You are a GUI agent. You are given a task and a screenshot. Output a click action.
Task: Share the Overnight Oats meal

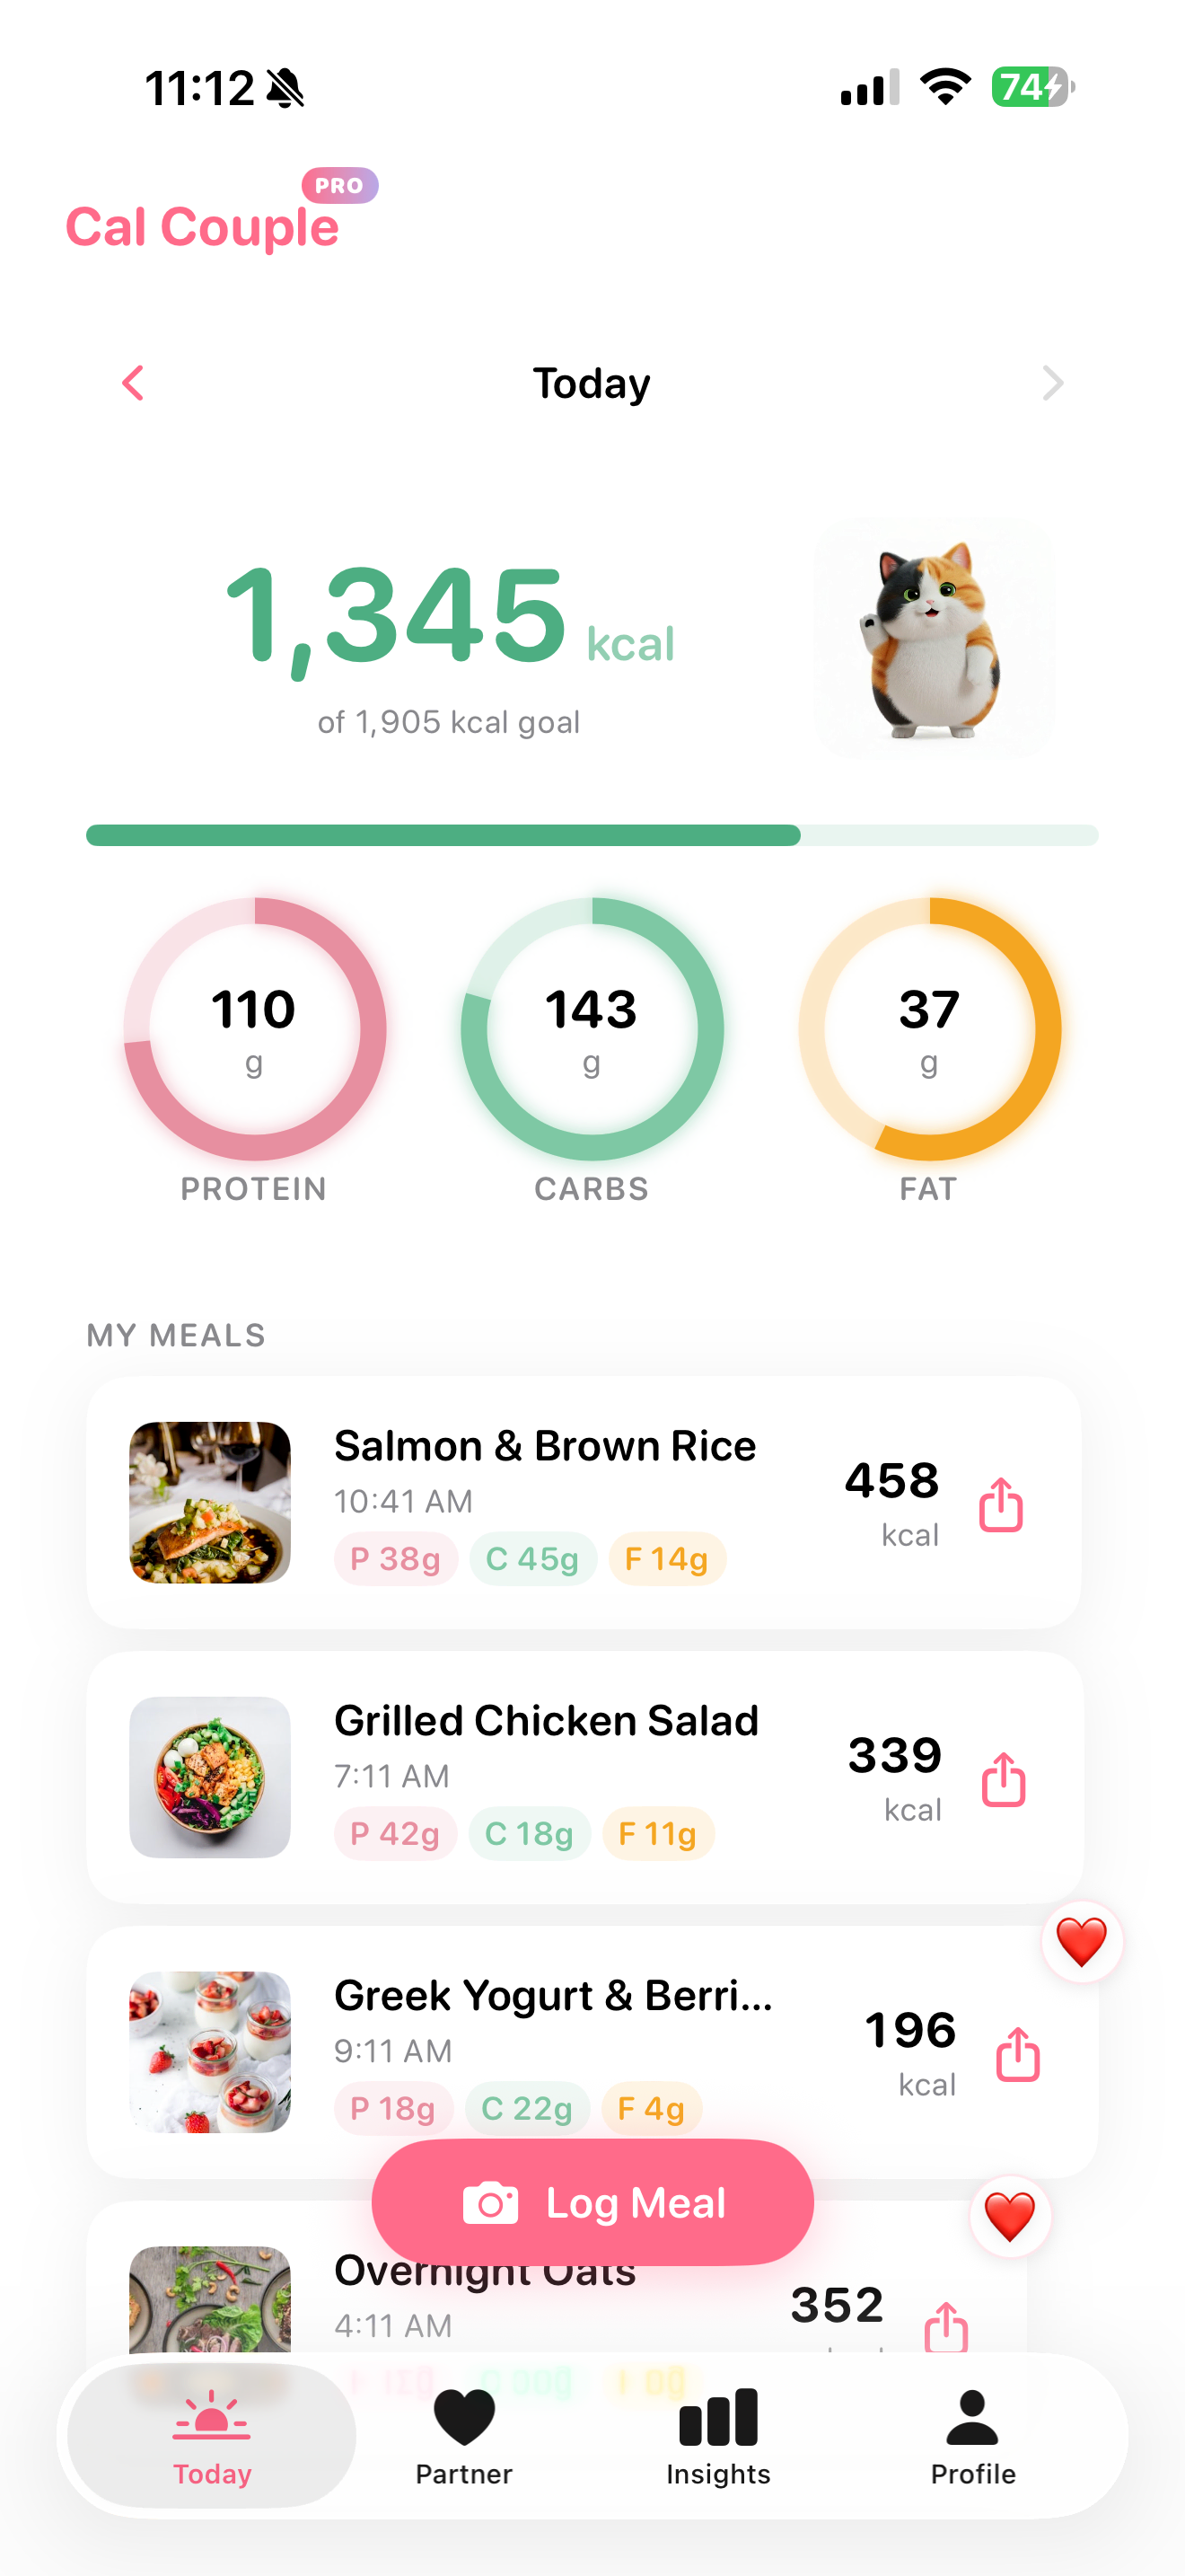pyautogui.click(x=945, y=2326)
